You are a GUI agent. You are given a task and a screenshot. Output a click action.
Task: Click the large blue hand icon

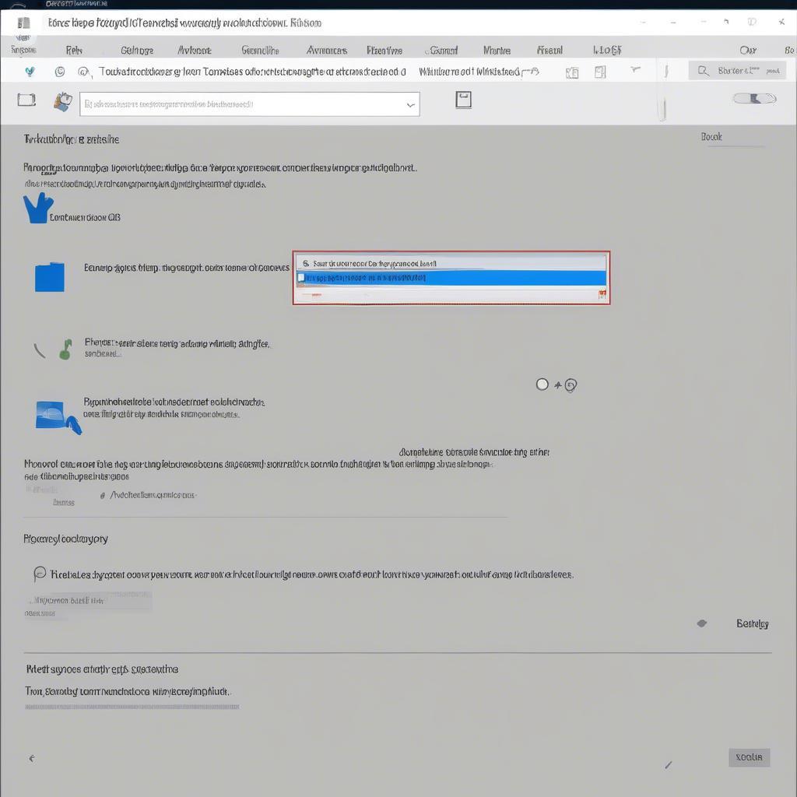click(x=37, y=209)
